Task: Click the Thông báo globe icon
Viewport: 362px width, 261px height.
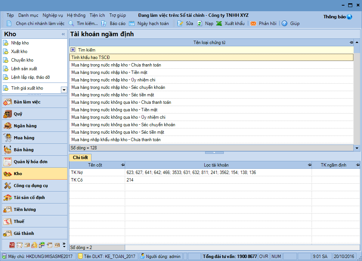Action: [x=349, y=17]
